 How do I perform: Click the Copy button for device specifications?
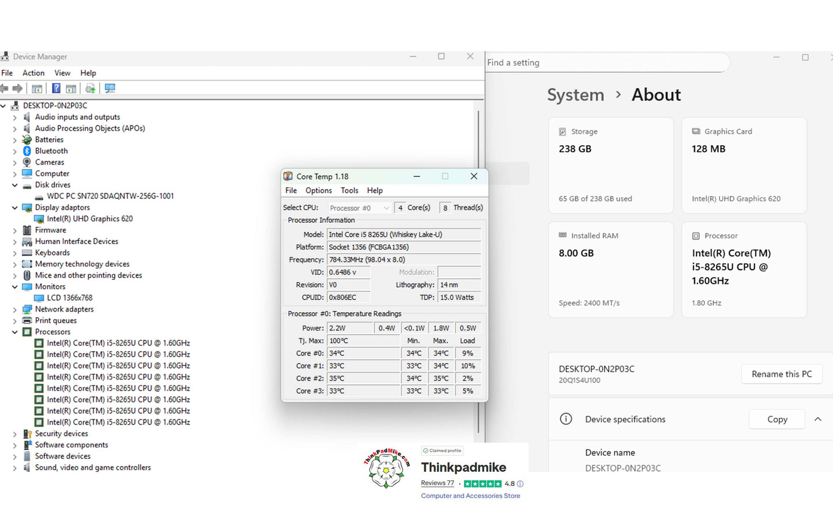pyautogui.click(x=777, y=419)
